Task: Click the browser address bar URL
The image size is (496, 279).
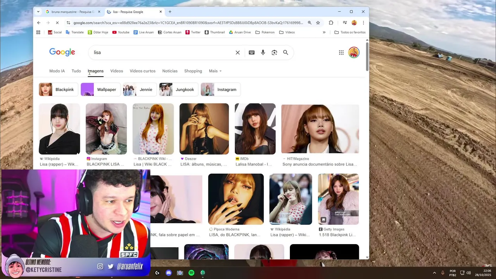Action: (188, 23)
